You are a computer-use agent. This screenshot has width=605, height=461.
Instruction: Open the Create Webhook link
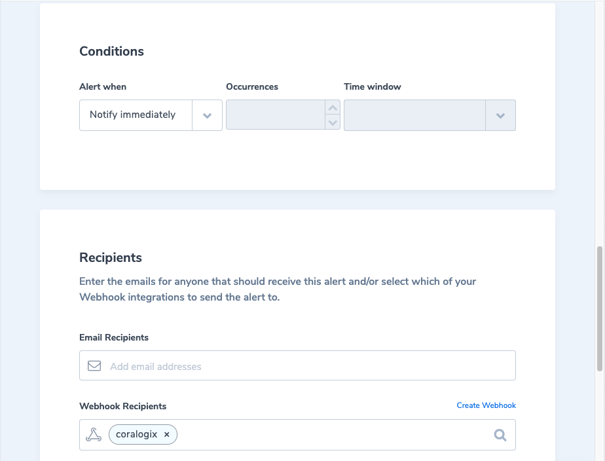pyautogui.click(x=486, y=406)
